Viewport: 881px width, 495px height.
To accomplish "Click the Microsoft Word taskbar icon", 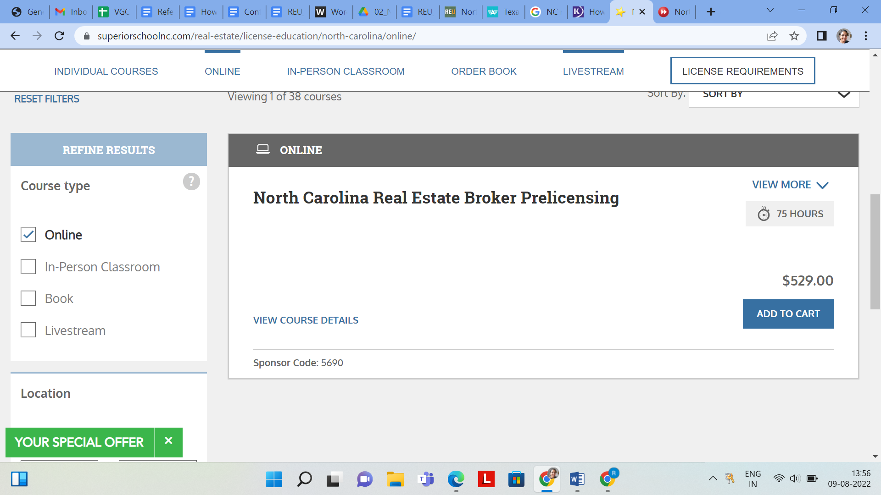I will pos(578,478).
